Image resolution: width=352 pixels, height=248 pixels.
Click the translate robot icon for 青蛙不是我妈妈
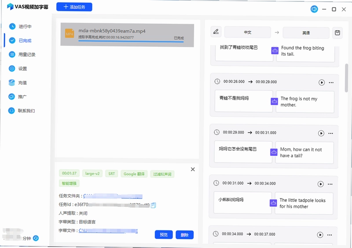click(x=274, y=101)
